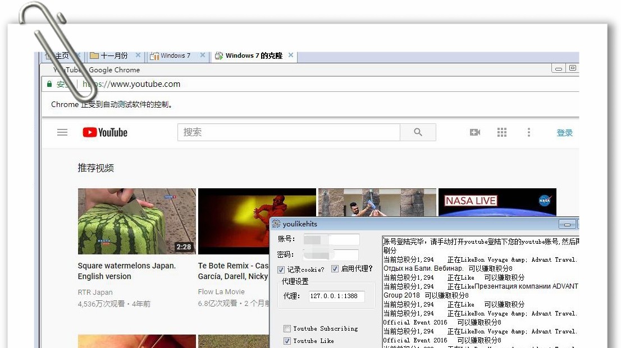This screenshot has width=621, height=348.
Task: Open the thumbnail left of NASA LIVE
Action: click(x=377, y=202)
